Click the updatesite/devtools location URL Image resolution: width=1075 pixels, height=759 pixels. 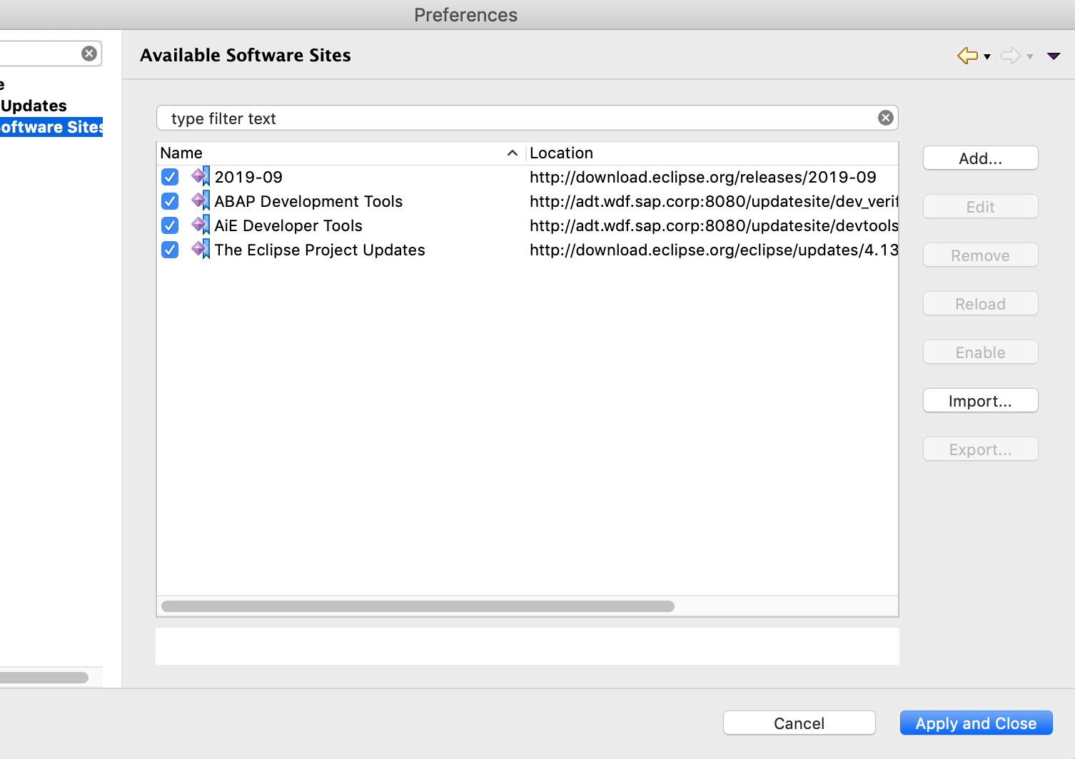[714, 225]
